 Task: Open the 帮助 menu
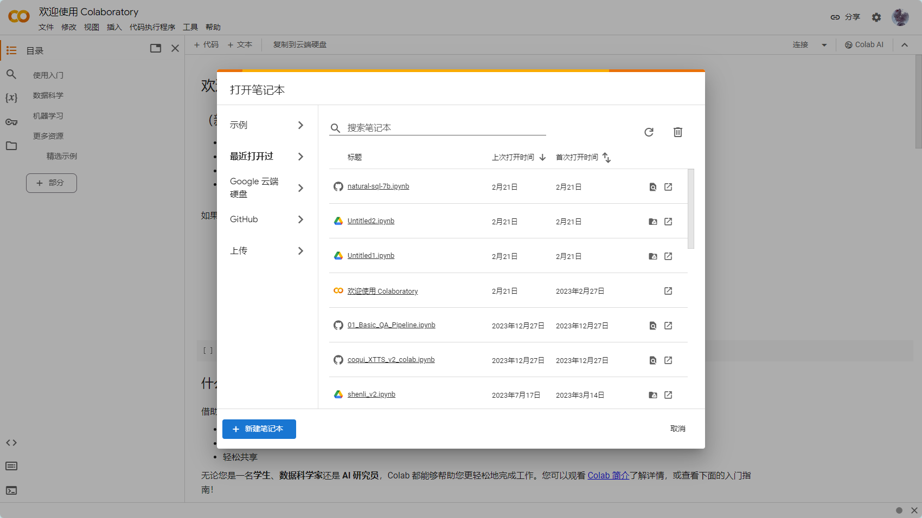(x=213, y=27)
